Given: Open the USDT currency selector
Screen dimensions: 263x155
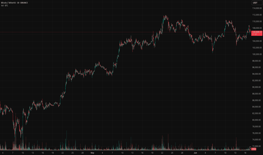Looking at the screenshot, I should [x=257, y=3].
